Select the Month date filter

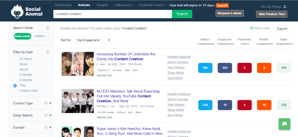click(15, 70)
